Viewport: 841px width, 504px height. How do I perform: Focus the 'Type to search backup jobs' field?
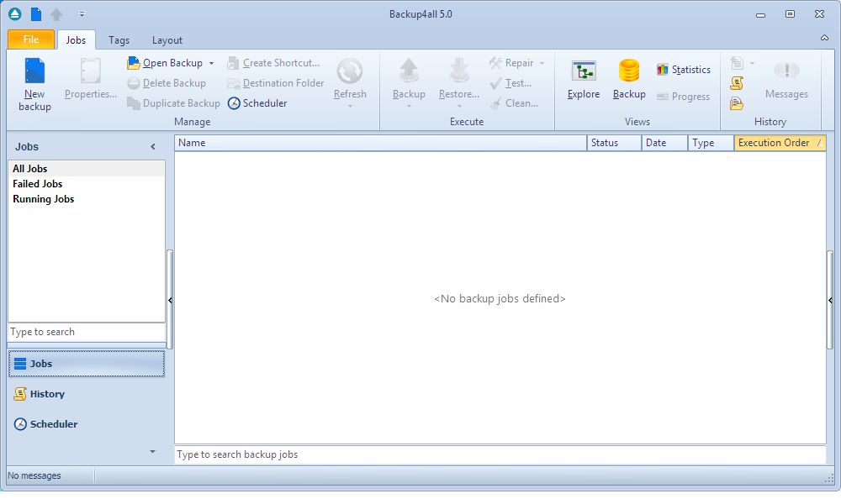coord(500,454)
